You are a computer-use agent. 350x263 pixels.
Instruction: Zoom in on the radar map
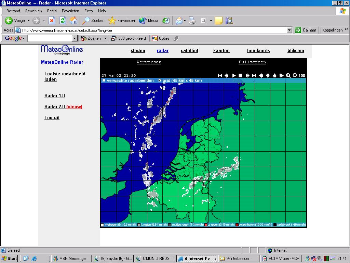coord(288,76)
